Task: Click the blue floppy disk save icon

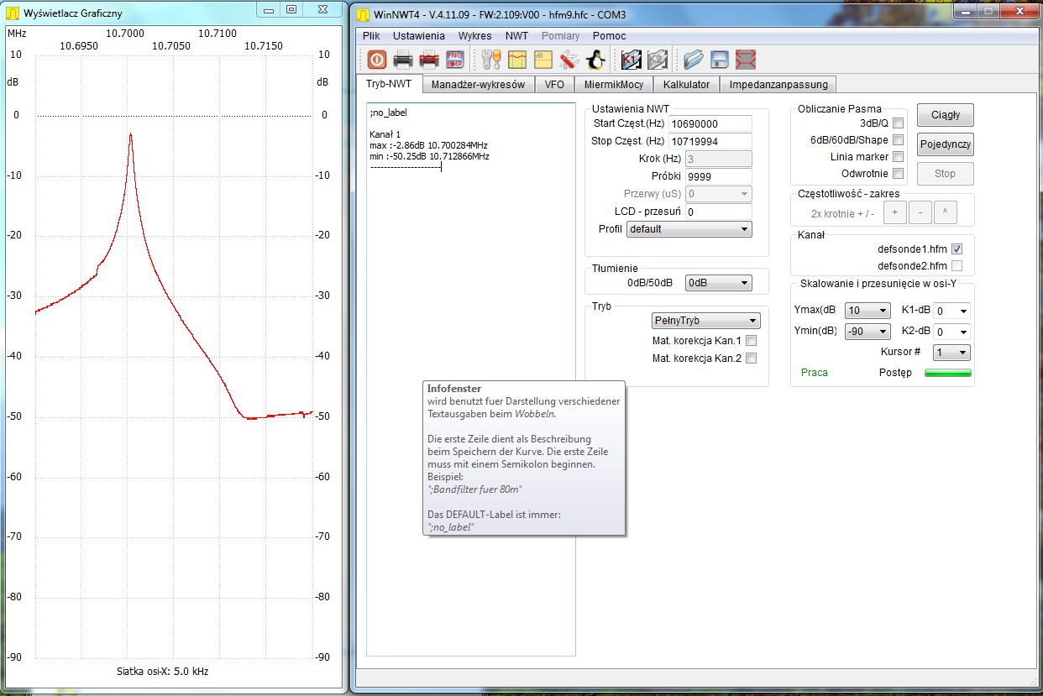Action: tap(719, 60)
